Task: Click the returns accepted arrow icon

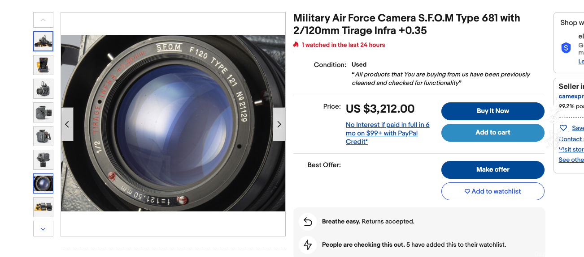Action: pos(308,222)
